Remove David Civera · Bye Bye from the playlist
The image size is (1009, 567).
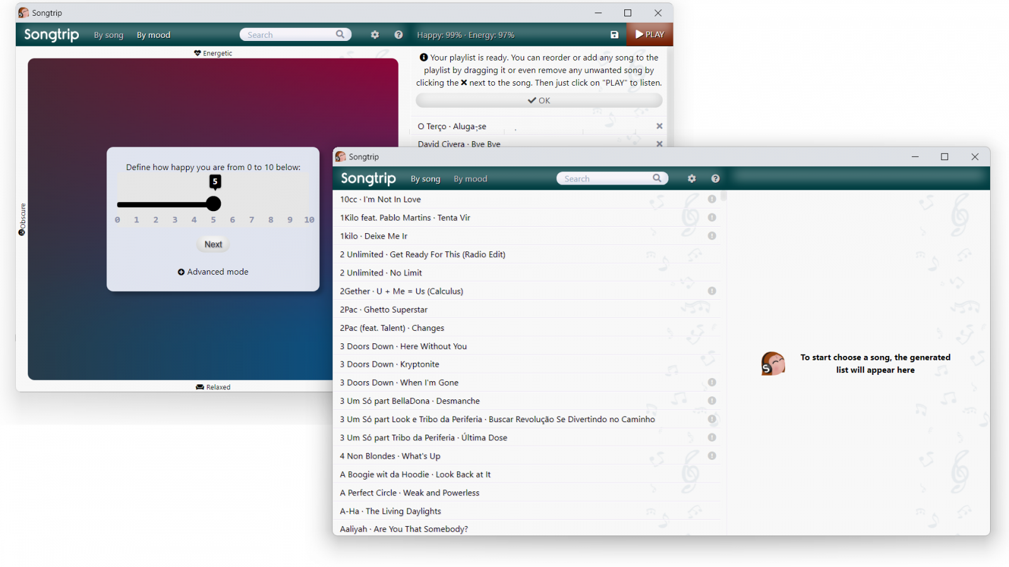pos(659,144)
